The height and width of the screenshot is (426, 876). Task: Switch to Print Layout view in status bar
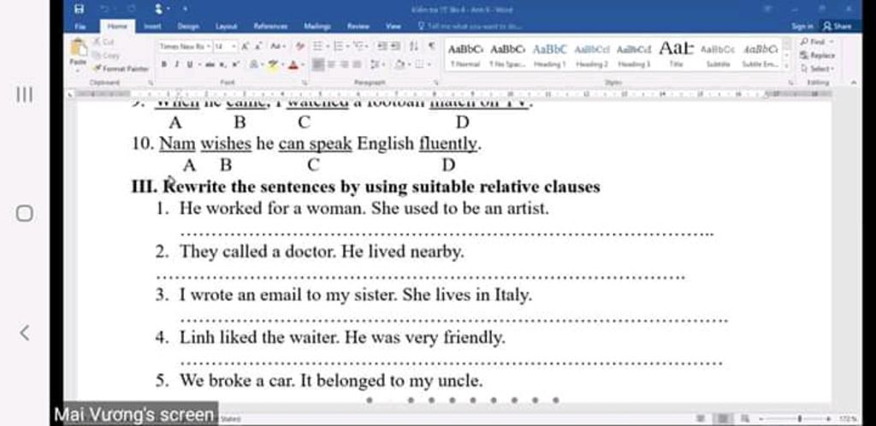[723, 418]
